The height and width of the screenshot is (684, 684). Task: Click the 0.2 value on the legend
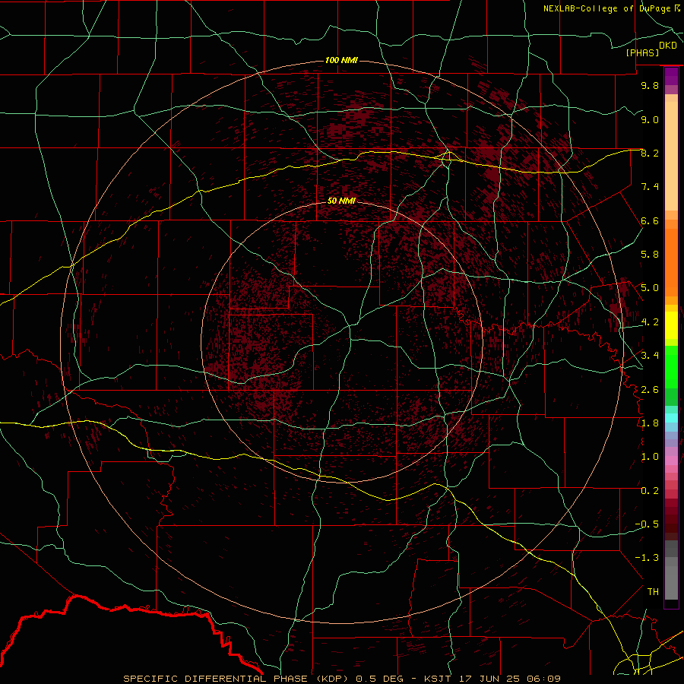point(650,491)
